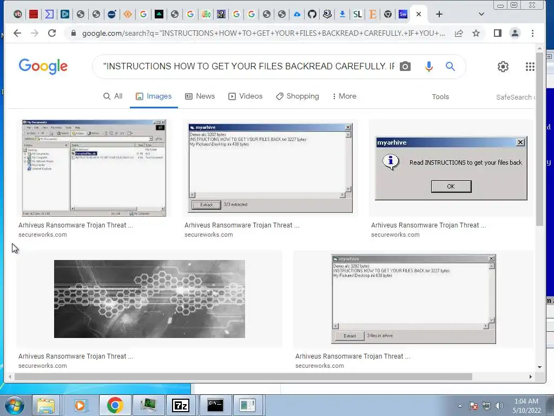554x416 pixels.
Task: Expand the tab search dropdown arrow
Action: click(481, 14)
